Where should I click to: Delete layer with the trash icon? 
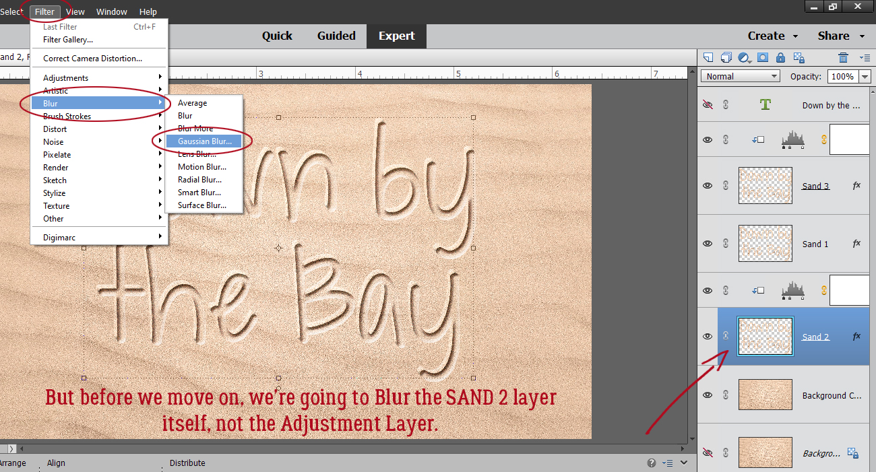(843, 57)
